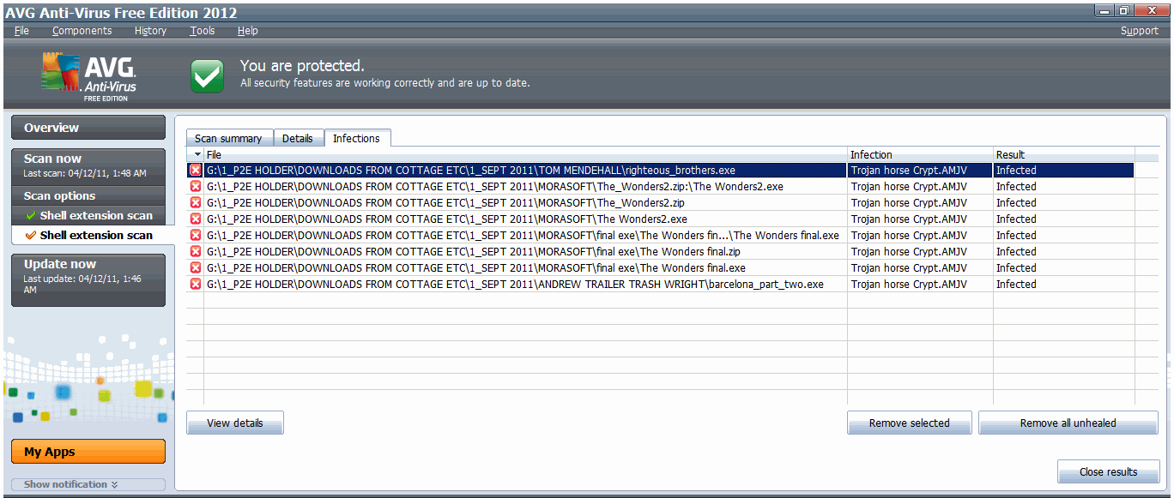Click the red X icon beside The Wonders2.exe
This screenshot has height=498, width=1174.
click(x=195, y=219)
